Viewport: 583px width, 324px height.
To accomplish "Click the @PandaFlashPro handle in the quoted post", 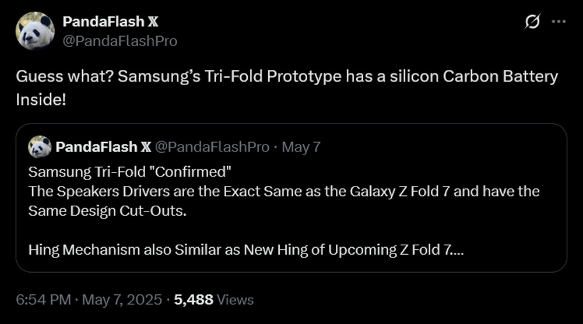I will [x=211, y=147].
